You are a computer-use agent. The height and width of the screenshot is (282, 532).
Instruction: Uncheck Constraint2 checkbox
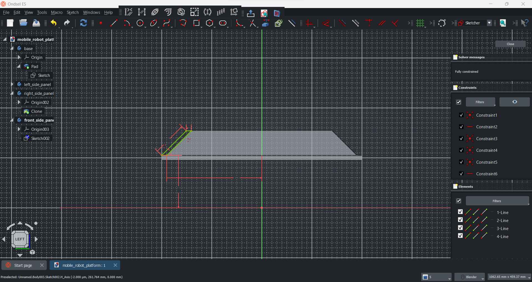tap(461, 127)
